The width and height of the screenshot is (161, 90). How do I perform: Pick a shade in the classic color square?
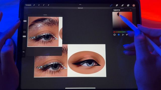click(x=123, y=21)
